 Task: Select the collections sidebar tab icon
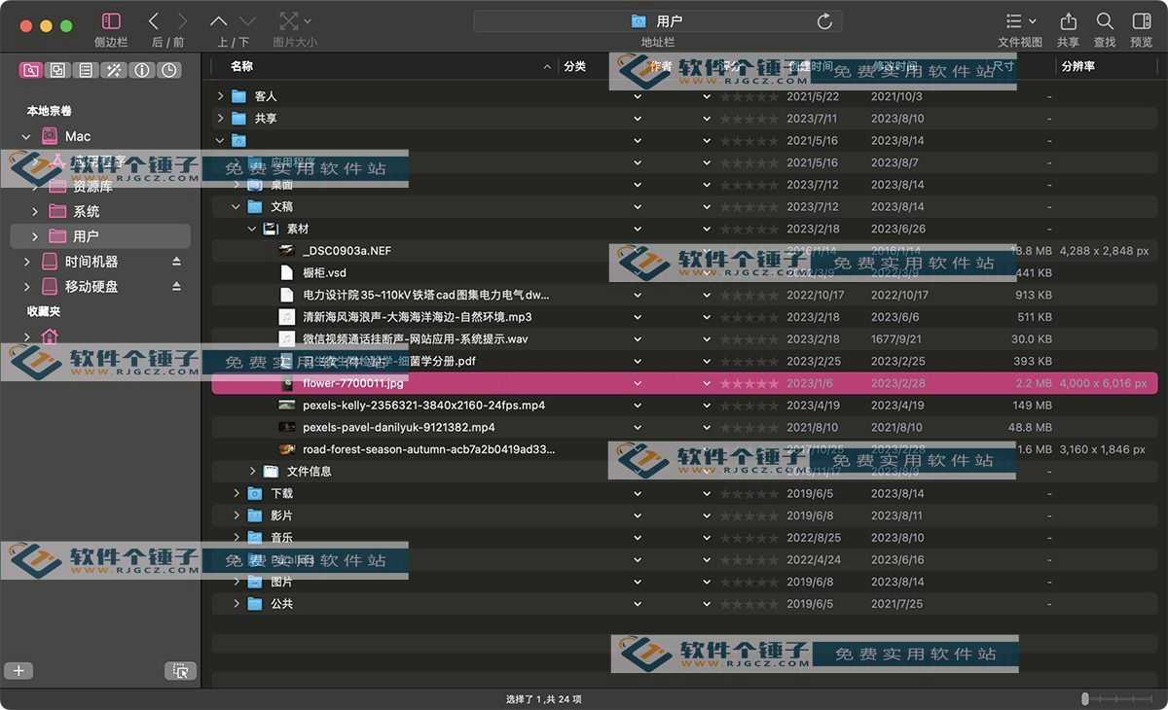(58, 70)
